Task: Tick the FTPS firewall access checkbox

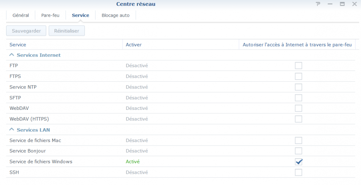Action: pos(299,76)
